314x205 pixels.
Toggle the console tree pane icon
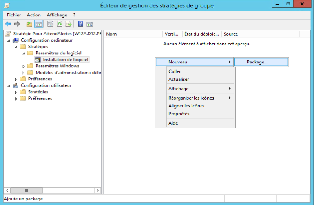pyautogui.click(x=38, y=24)
